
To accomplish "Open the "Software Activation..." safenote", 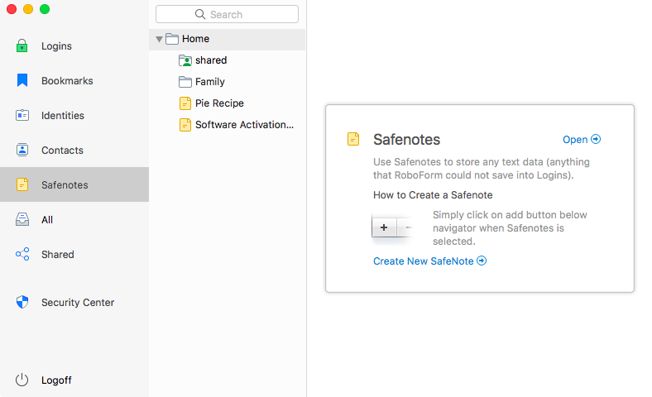I will [x=245, y=125].
